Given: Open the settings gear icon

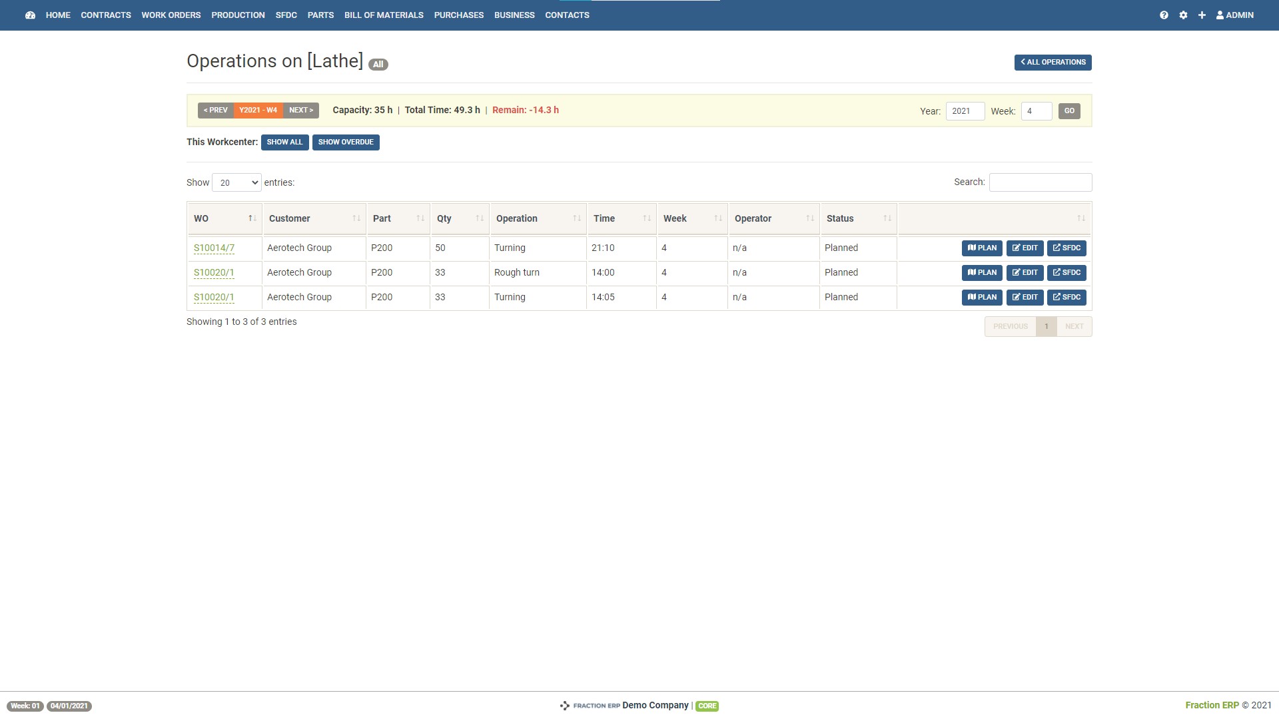Looking at the screenshot, I should (1183, 15).
